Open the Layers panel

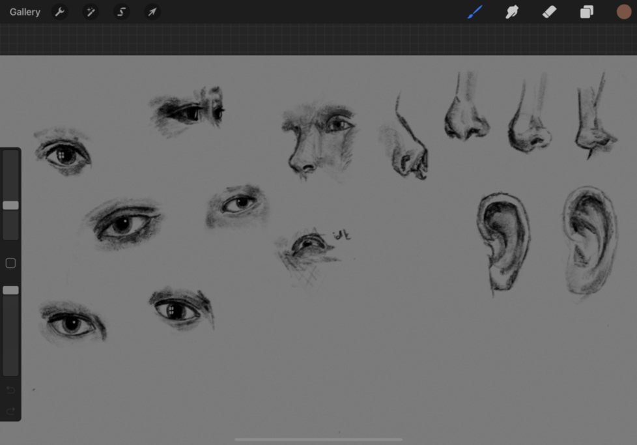[586, 12]
